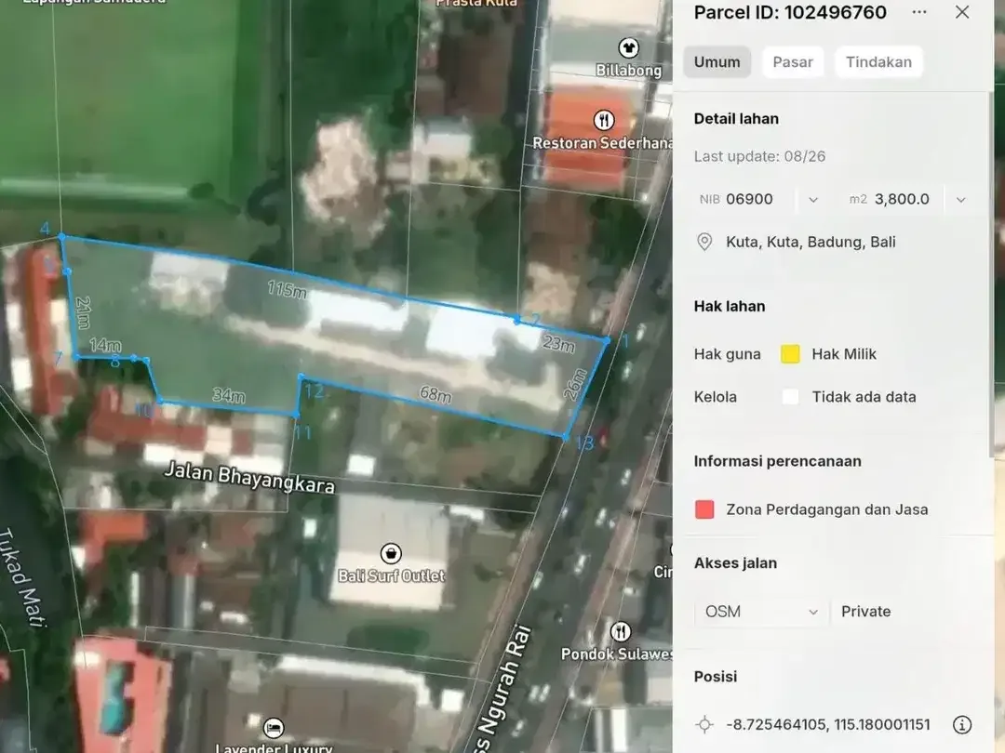Click the area value 3,800.0
Screen dimensions: 1005x753
click(x=902, y=199)
